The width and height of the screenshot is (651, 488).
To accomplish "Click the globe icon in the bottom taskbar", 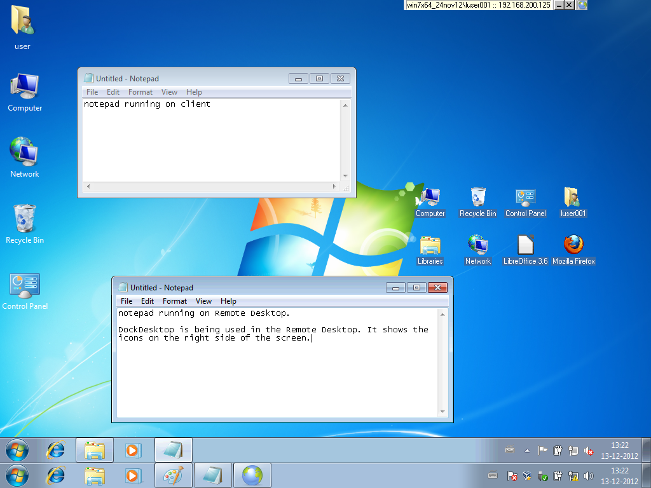I will click(252, 475).
